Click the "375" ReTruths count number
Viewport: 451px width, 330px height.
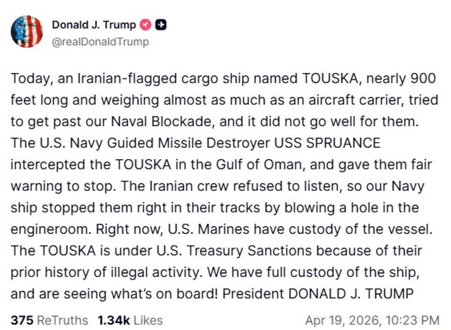tap(22, 320)
